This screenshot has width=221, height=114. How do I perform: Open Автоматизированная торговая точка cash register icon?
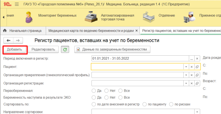pyautogui.click(x=91, y=17)
